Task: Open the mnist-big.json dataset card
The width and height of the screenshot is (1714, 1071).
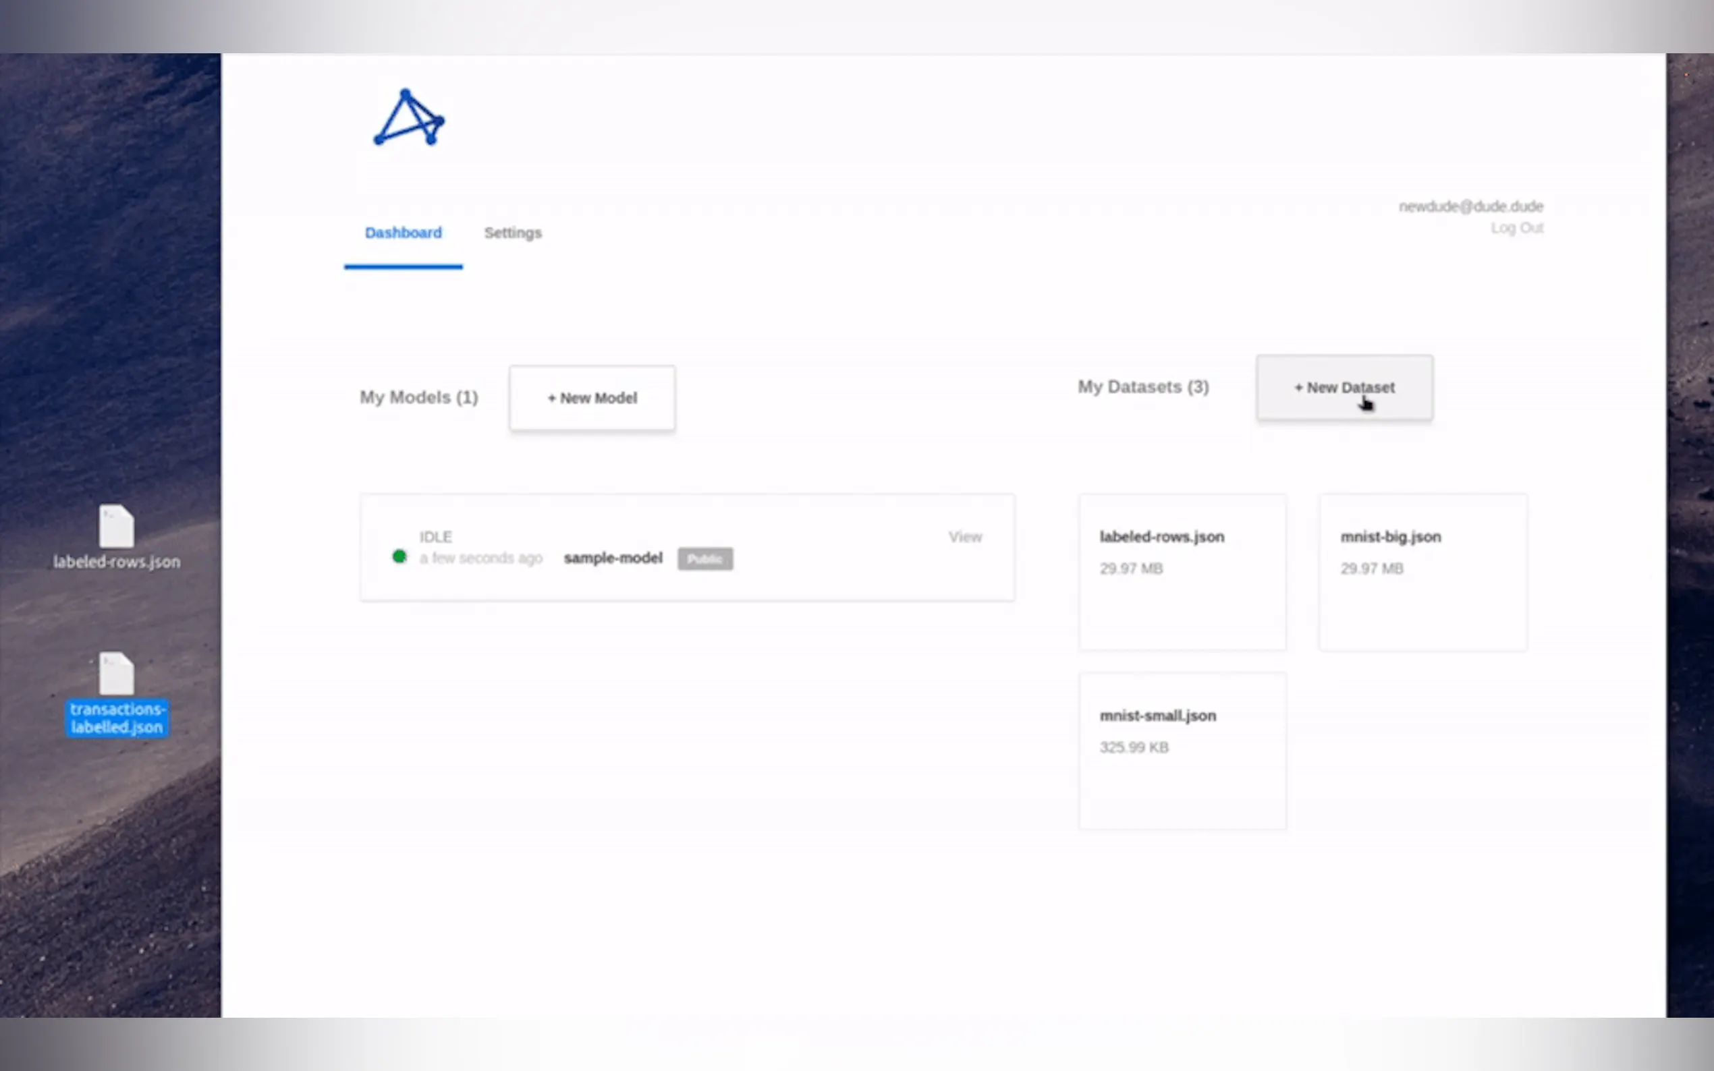Action: click(x=1422, y=572)
